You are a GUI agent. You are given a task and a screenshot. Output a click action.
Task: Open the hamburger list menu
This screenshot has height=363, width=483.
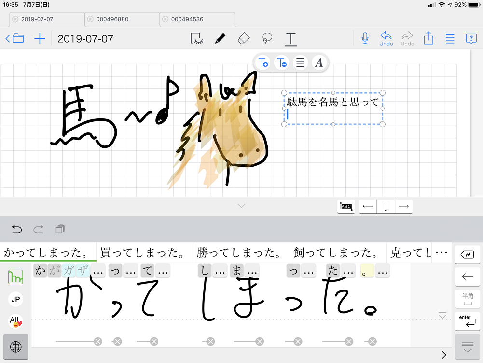450,39
